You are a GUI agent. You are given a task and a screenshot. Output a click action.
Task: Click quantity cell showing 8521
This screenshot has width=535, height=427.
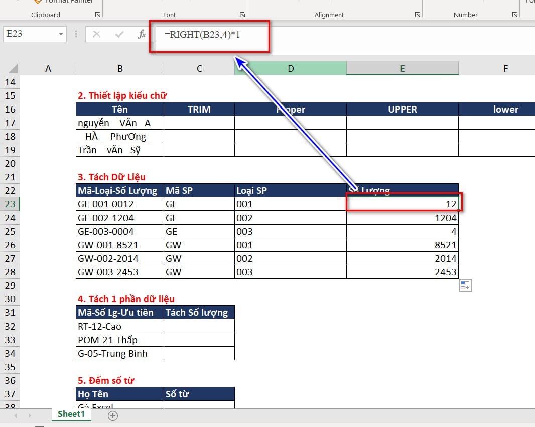(x=403, y=245)
